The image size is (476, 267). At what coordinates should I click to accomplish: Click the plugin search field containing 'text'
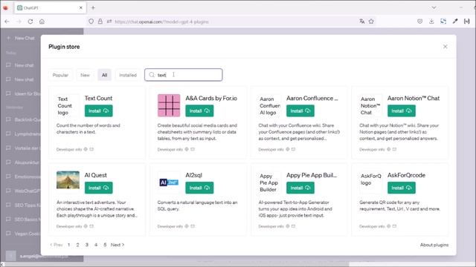[x=184, y=75]
